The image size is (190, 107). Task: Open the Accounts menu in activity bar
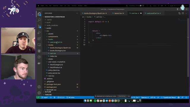pyautogui.click(x=39, y=87)
